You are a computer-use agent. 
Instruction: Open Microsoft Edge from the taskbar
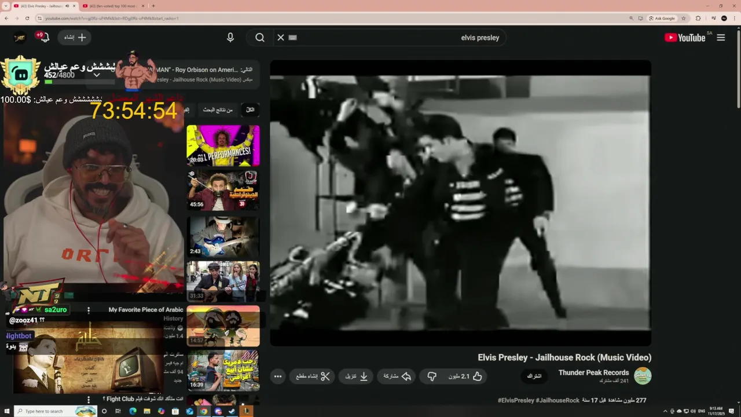133,411
